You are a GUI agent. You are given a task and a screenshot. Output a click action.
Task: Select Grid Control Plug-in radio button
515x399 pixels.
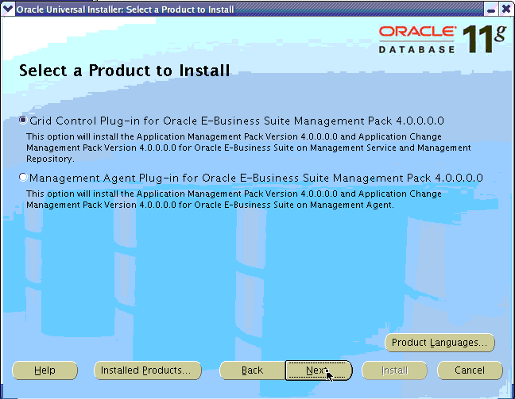[23, 121]
